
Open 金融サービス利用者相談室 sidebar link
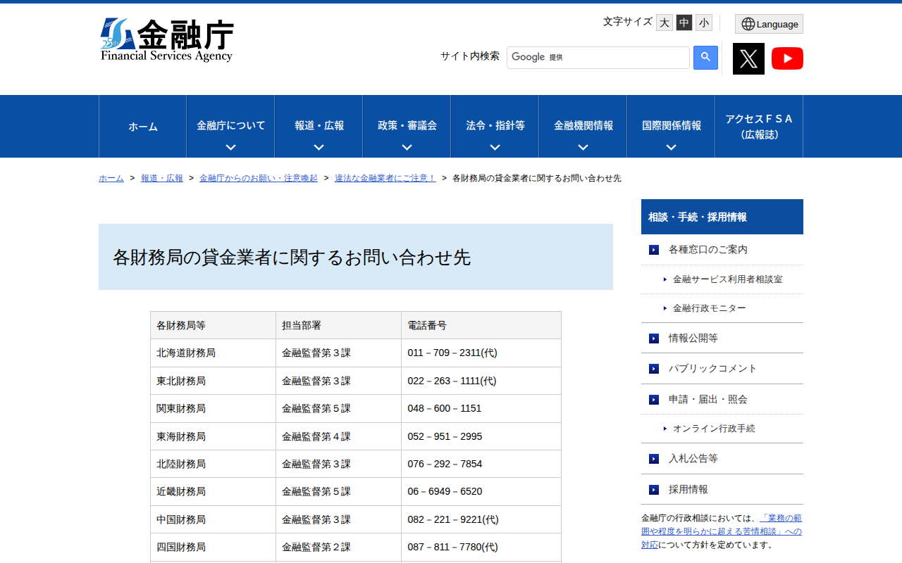(727, 279)
